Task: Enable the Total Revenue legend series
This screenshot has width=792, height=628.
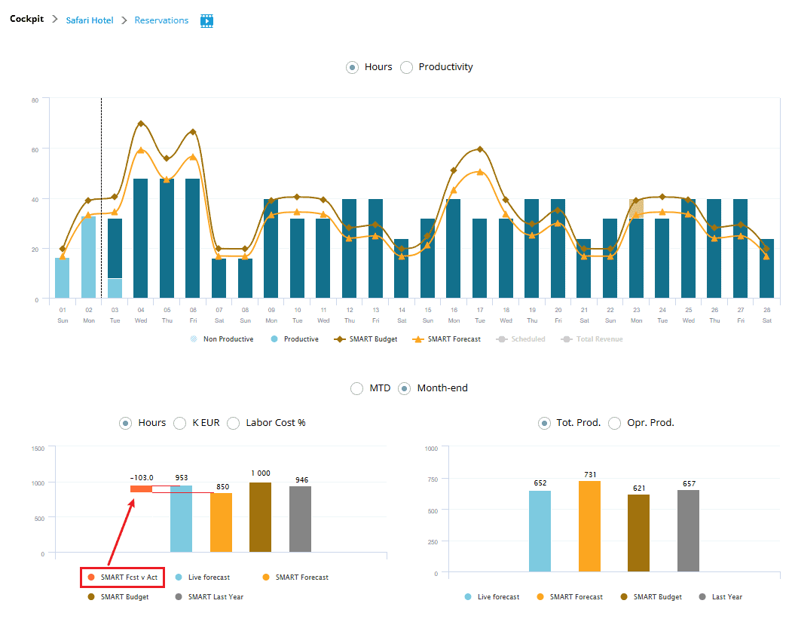Action: tap(592, 339)
